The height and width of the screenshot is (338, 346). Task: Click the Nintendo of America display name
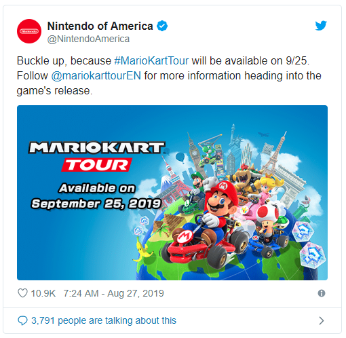pyautogui.click(x=100, y=26)
